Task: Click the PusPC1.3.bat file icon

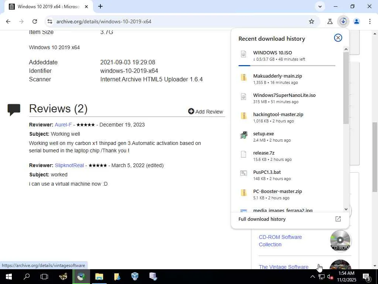Action: (244, 173)
